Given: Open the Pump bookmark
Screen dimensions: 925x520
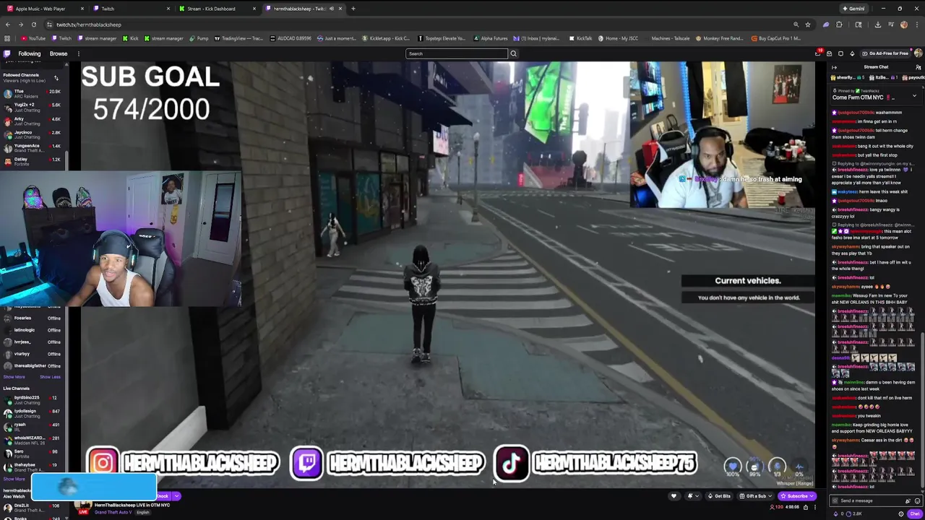Looking at the screenshot, I should coord(199,38).
